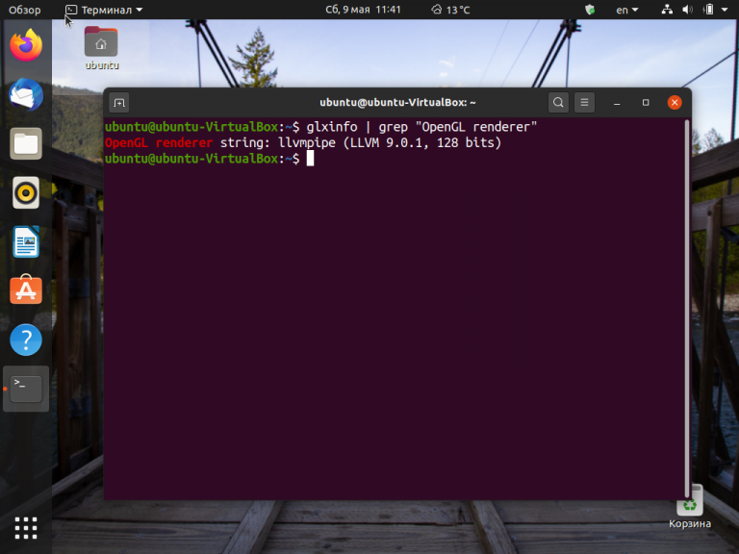Open LibreOffice Writer from dock

26,242
